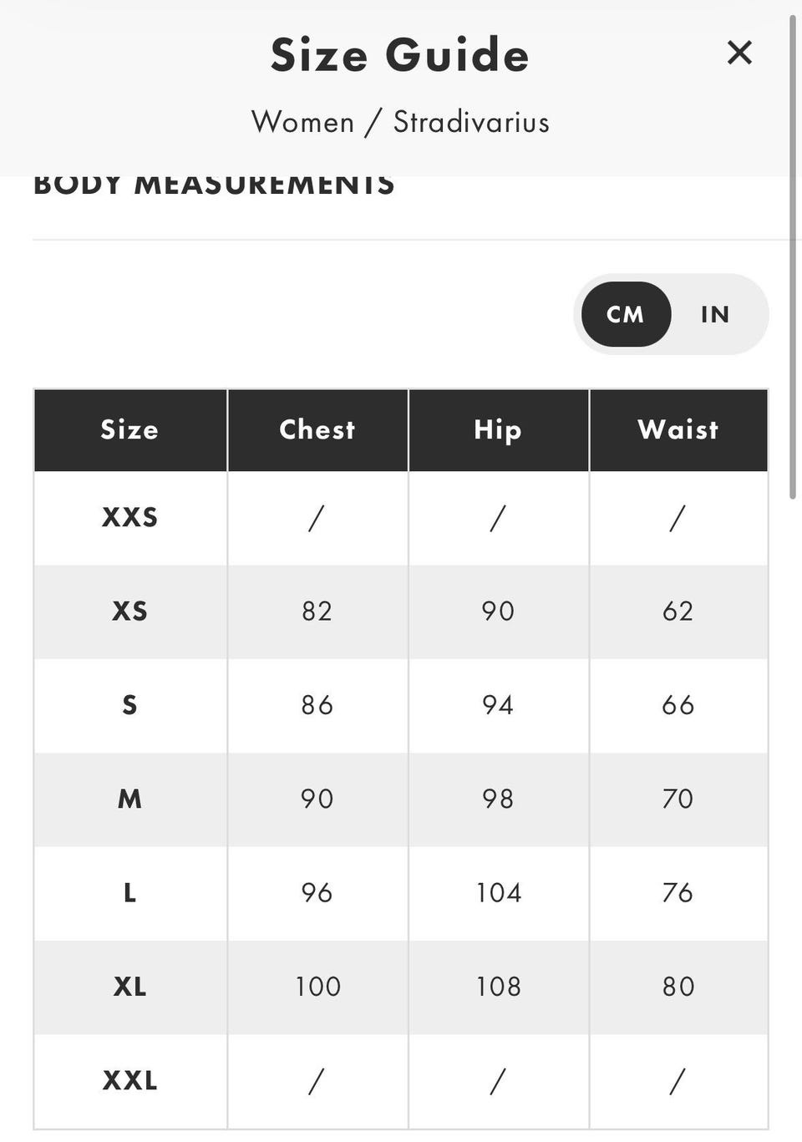
Task: Close the Size Guide dialog
Action: click(x=739, y=53)
